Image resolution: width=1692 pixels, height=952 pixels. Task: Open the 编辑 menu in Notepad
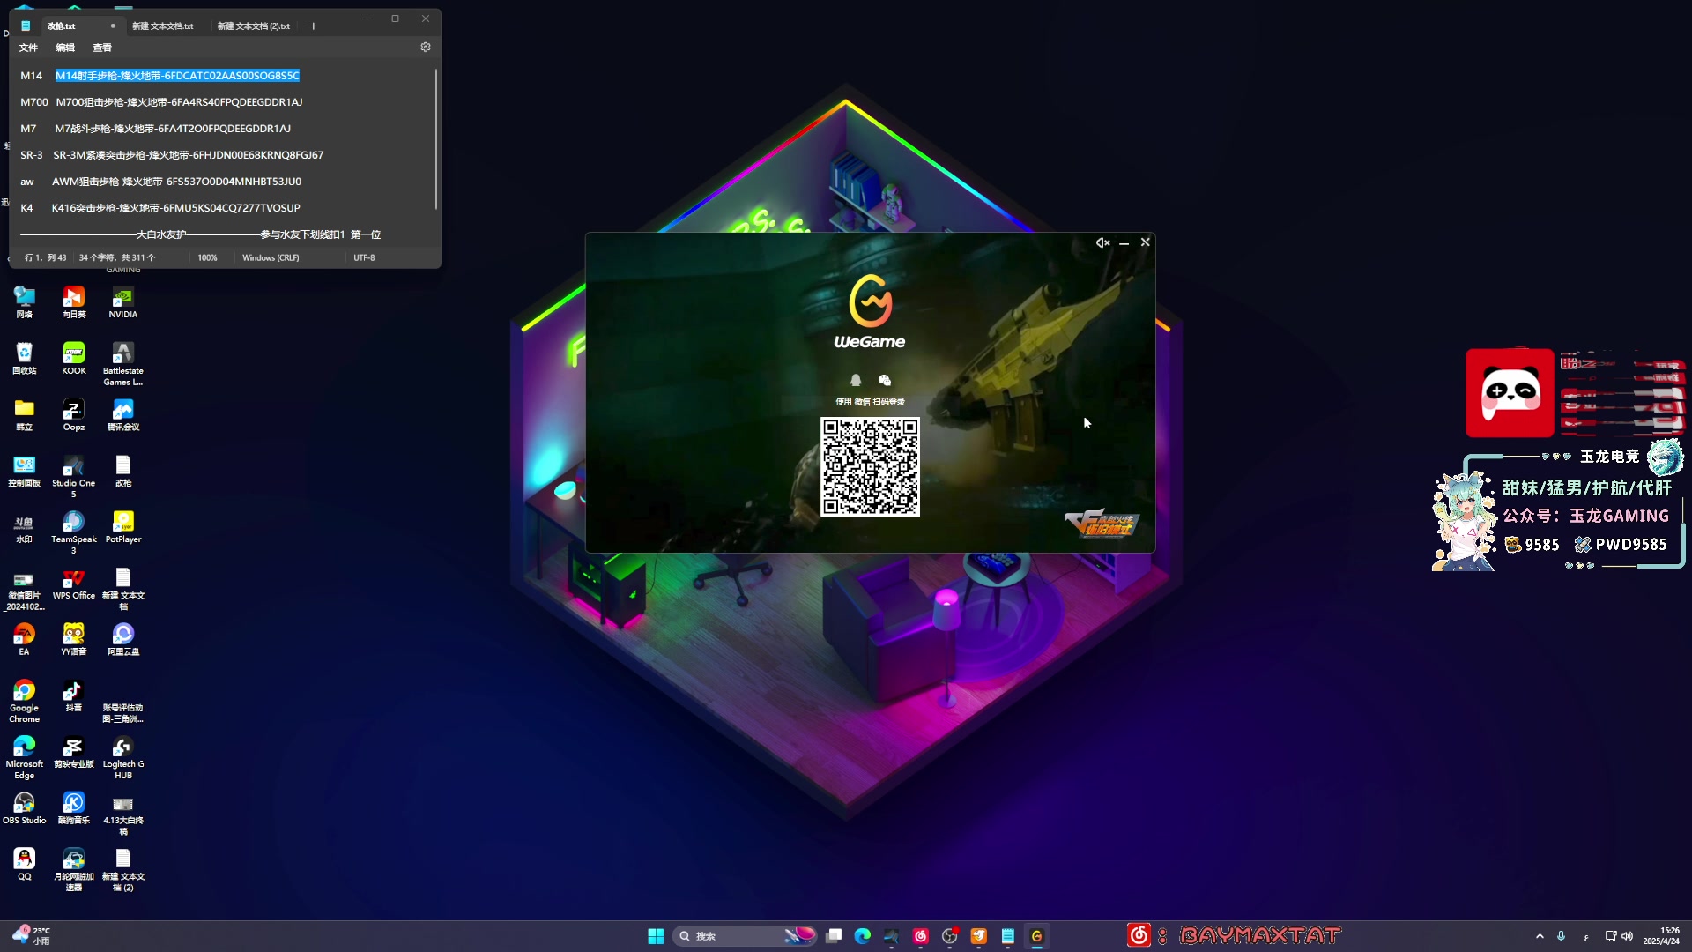click(65, 48)
